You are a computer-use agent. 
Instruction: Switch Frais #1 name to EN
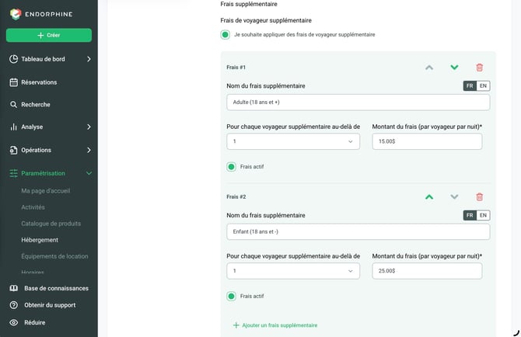[x=483, y=86]
